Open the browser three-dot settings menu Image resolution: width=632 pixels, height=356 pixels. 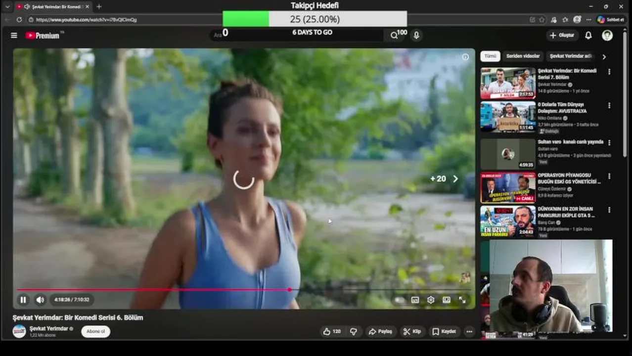588,20
